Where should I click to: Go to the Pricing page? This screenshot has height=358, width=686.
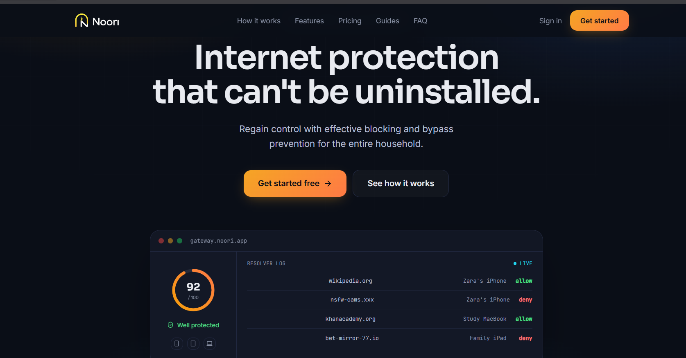tap(350, 21)
